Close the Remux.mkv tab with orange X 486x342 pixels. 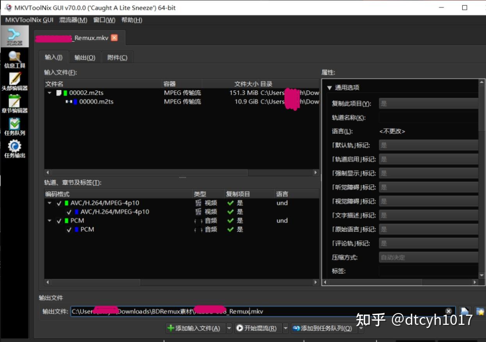point(114,37)
